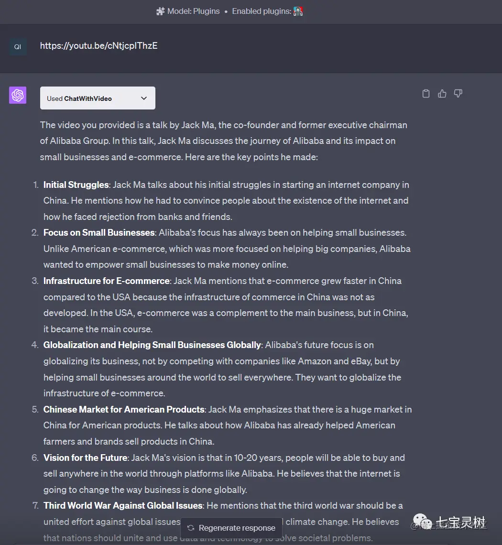Viewport: 502px width, 545px height.
Task: Click the QI user avatar
Action: (x=18, y=46)
